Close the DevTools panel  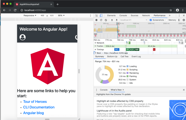pos(184,16)
